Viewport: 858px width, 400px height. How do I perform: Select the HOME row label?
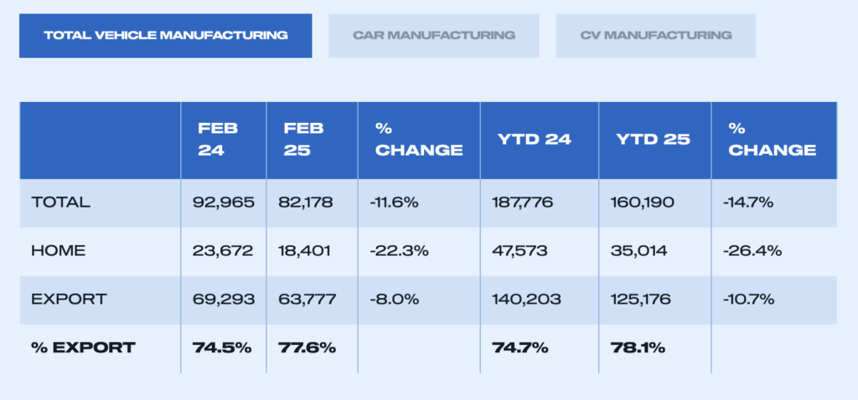pyautogui.click(x=58, y=250)
